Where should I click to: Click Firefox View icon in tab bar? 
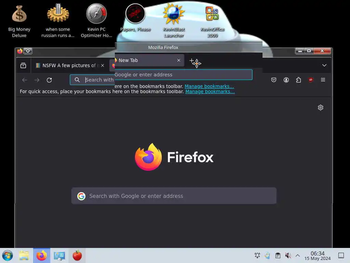[23, 65]
